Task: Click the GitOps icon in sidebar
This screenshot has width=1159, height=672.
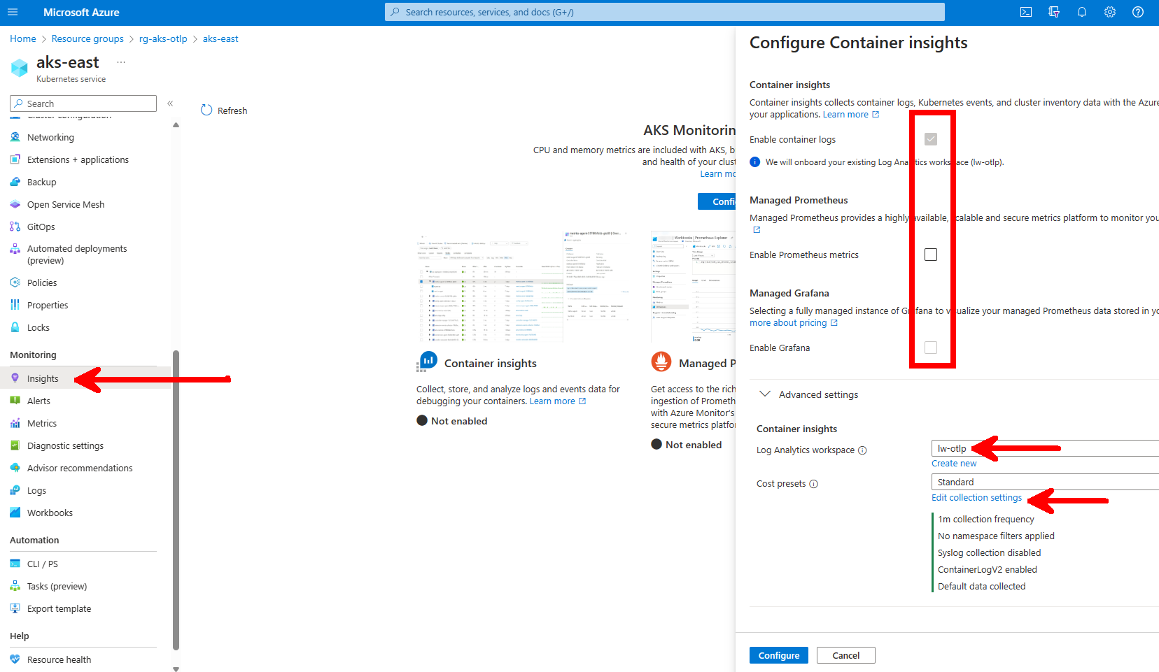Action: 15,227
